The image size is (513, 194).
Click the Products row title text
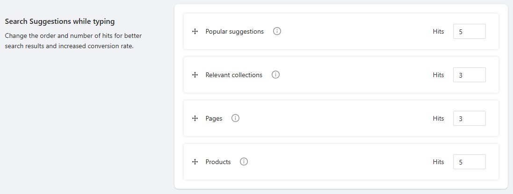[218, 162]
